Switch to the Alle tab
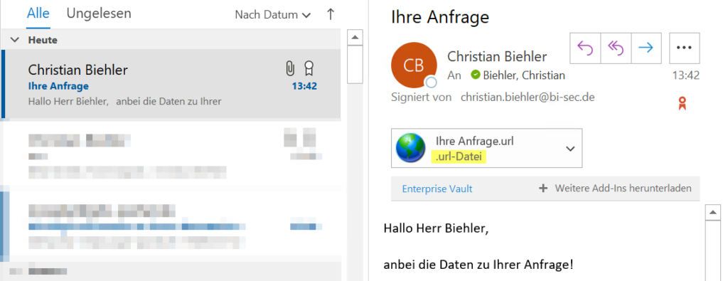Image resolution: width=728 pixels, height=281 pixels. click(x=38, y=14)
